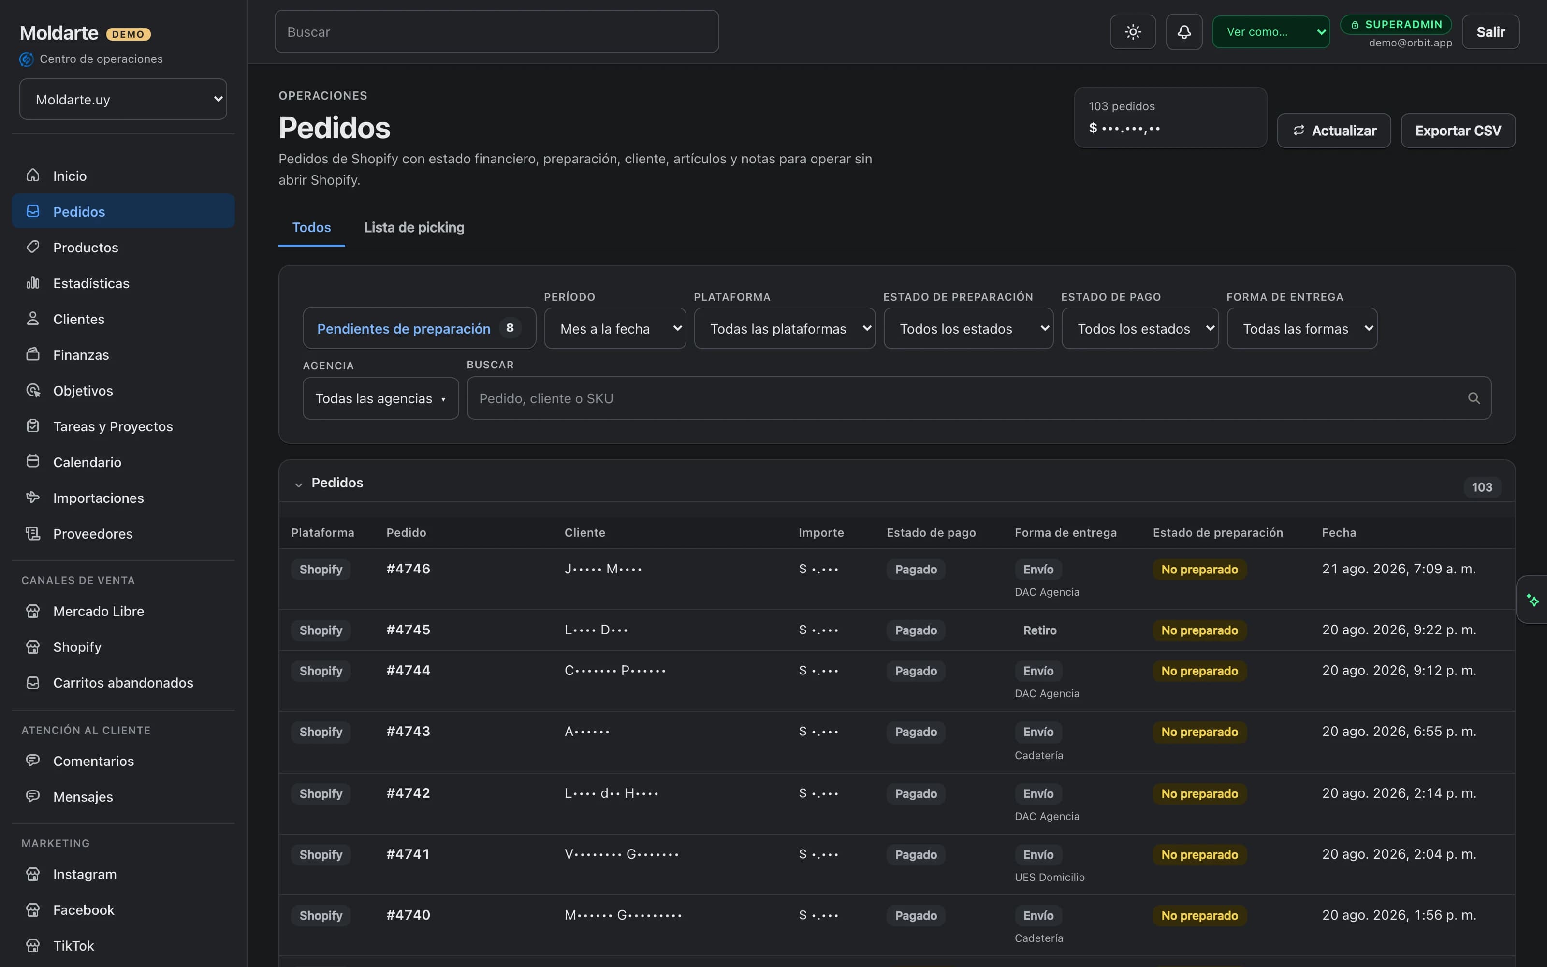The image size is (1547, 967).
Task: Click the Exportar CSV button
Action: coord(1458,131)
